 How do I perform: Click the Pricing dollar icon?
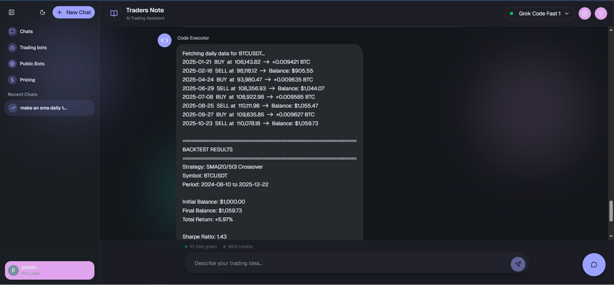12,80
